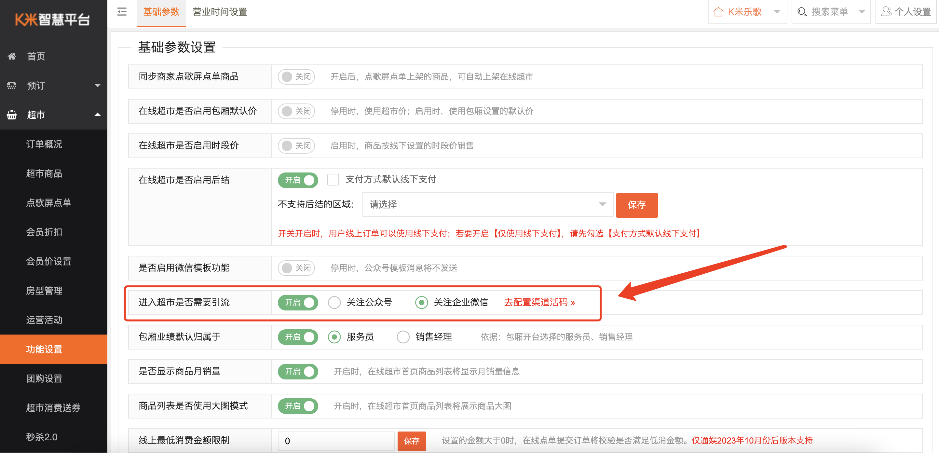The width and height of the screenshot is (939, 453).
Task: Click red 仅通娱2023年10月份后版本支持 notice
Action: (x=752, y=441)
